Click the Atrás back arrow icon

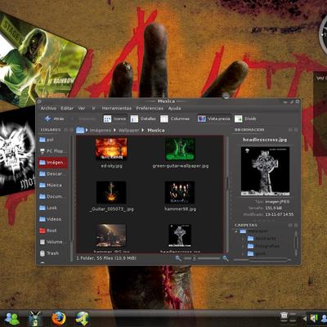(48, 119)
